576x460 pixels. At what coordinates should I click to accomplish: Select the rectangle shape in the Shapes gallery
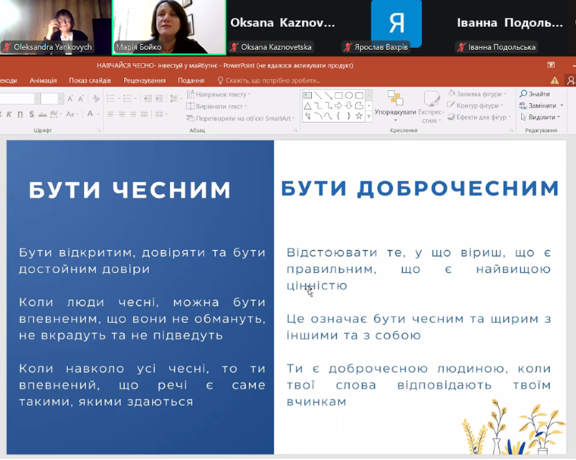click(338, 96)
